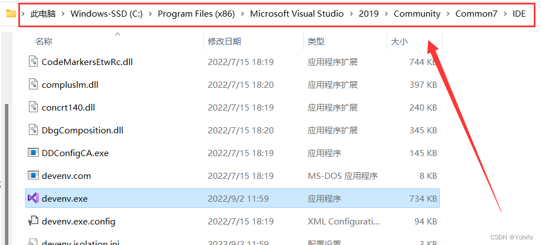
Task: Sort by 修改日期 column header
Action: (x=224, y=42)
